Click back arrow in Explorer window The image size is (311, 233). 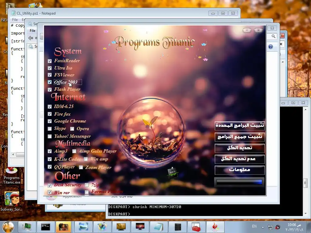pyautogui.click(x=31, y=38)
